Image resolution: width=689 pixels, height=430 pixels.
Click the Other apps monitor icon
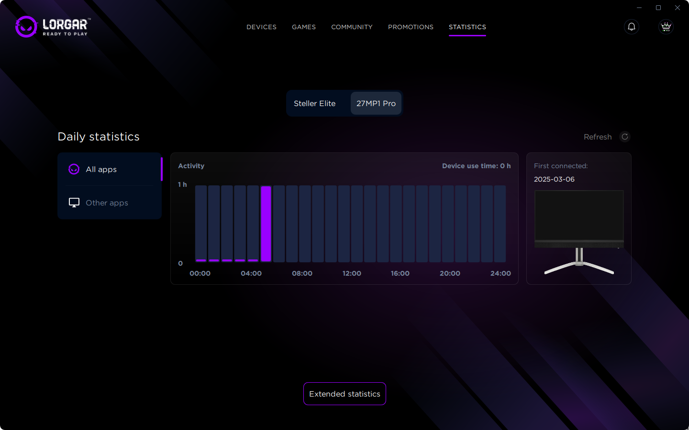74,203
